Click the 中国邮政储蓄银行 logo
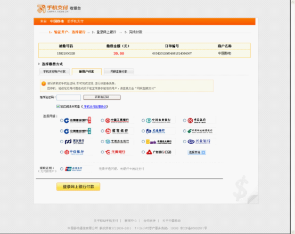The width and height of the screenshot is (295, 234). tap(200, 131)
